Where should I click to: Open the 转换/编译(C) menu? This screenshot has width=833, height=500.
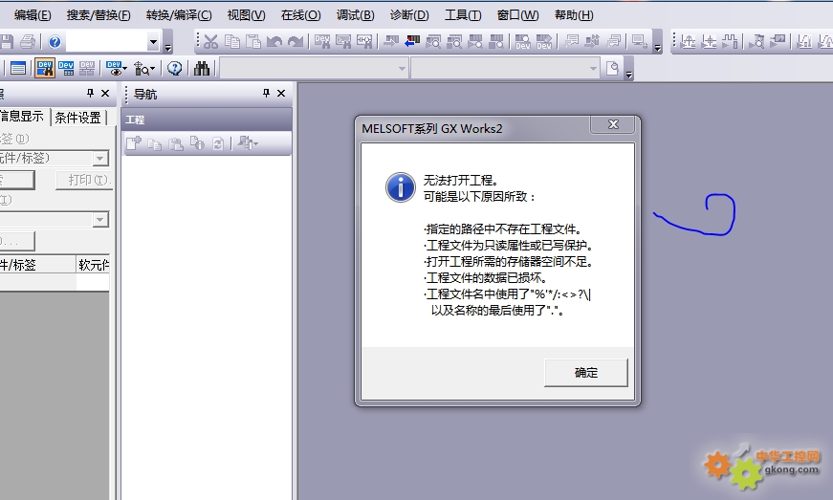pyautogui.click(x=179, y=15)
